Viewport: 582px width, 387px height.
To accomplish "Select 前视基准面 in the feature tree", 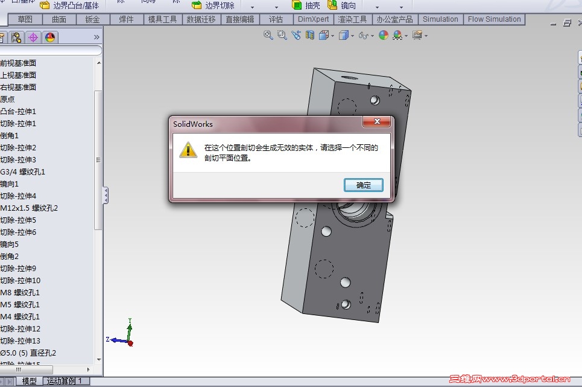I will coord(18,63).
